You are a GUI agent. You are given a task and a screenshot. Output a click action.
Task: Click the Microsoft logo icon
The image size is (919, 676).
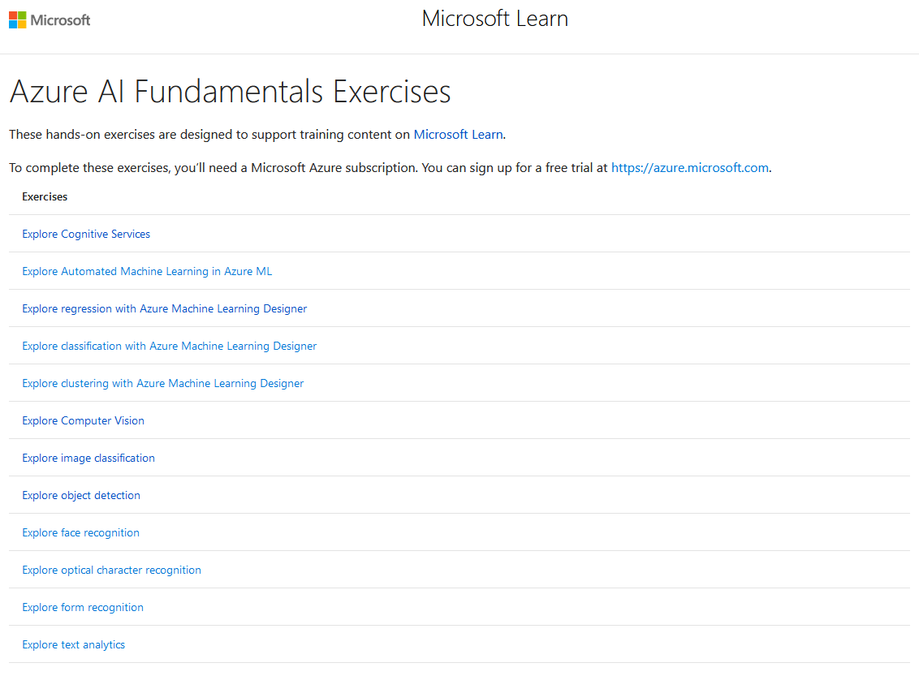click(18, 20)
